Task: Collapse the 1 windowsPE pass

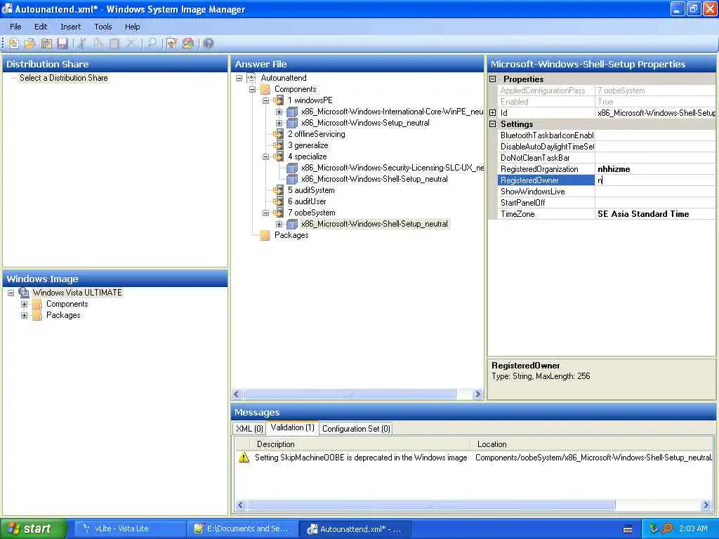Action: coord(265,100)
